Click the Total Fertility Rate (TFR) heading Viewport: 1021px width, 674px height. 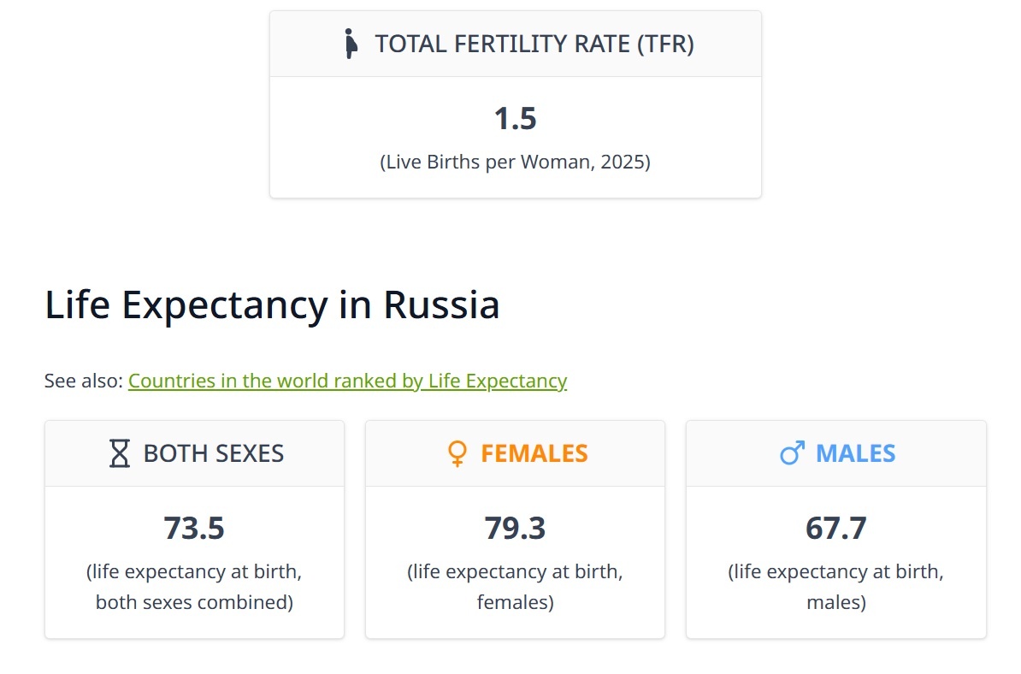[534, 44]
